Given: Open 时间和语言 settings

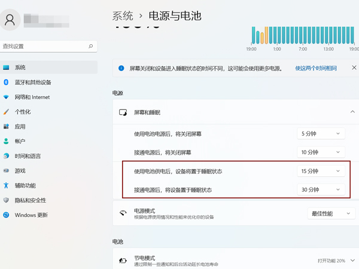Looking at the screenshot, I should point(28,156).
